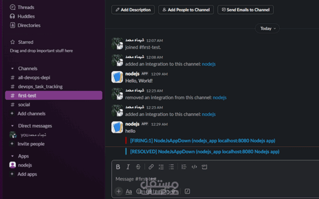The width and height of the screenshot is (319, 199).
Task: Toggle the Aa formatting toolbar visibility
Action: point(129,191)
